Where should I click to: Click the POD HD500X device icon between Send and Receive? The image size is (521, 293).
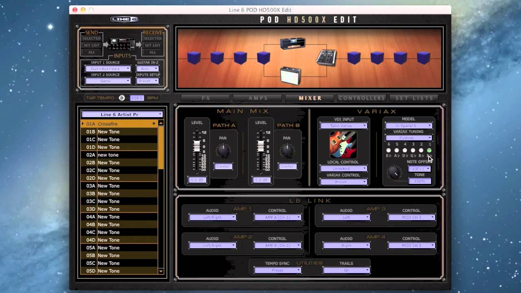coord(121,44)
